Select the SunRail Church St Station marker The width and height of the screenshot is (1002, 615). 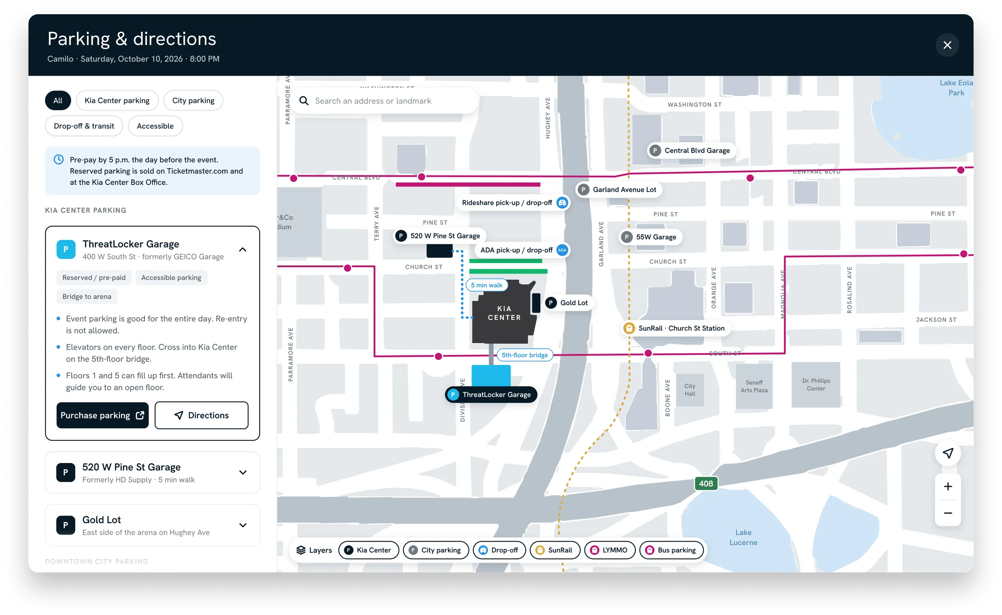[676, 328]
